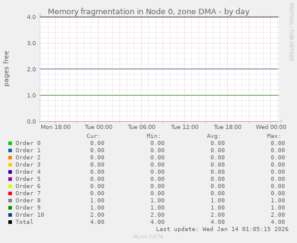297x243 pixels.
Task: Click the graph title text
Action: 149,11
